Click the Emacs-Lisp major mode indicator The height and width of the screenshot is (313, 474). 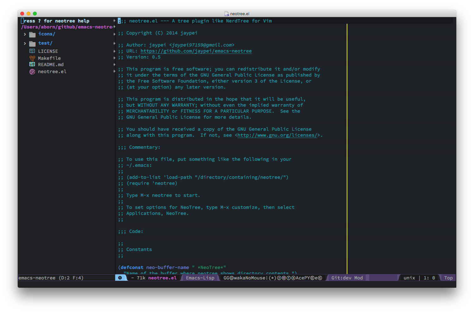tap(200, 278)
